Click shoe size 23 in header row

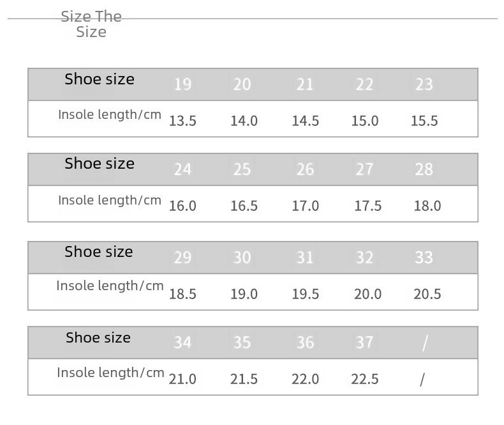coord(424,84)
